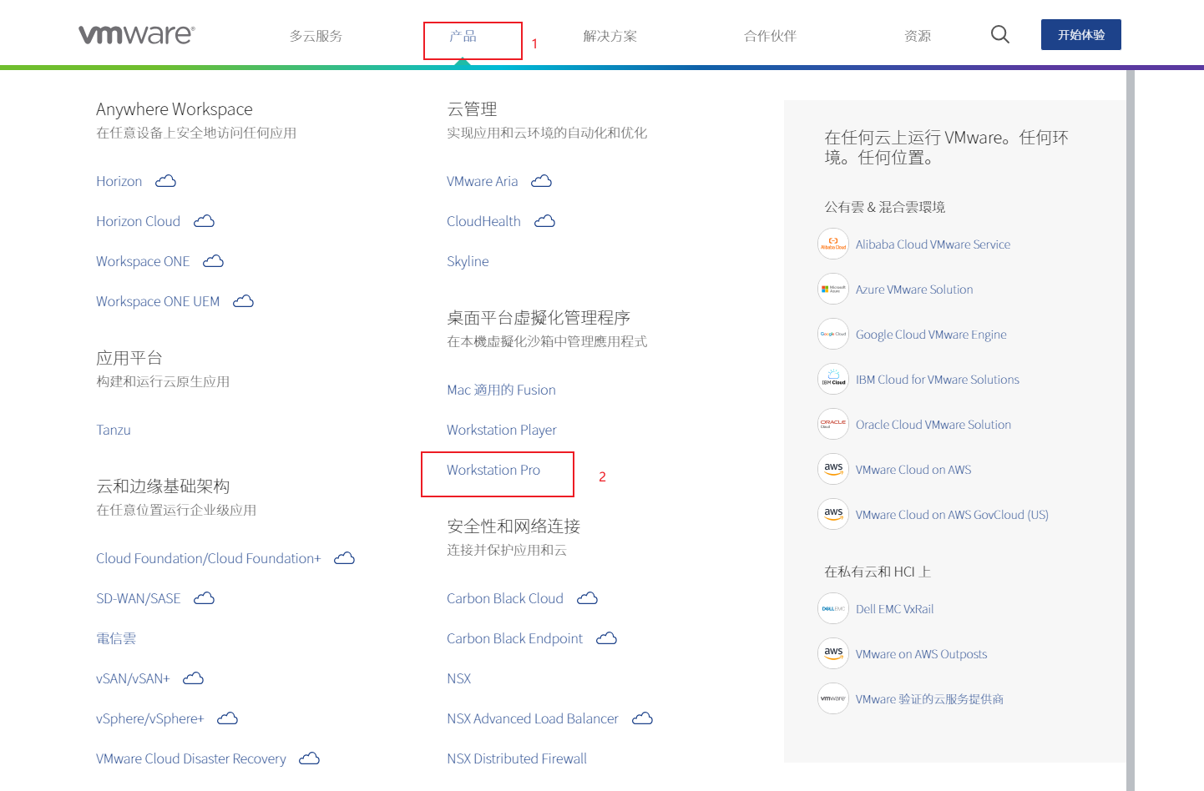Viewport: 1204px width, 791px height.
Task: Open the NSX link
Action: [x=459, y=678]
